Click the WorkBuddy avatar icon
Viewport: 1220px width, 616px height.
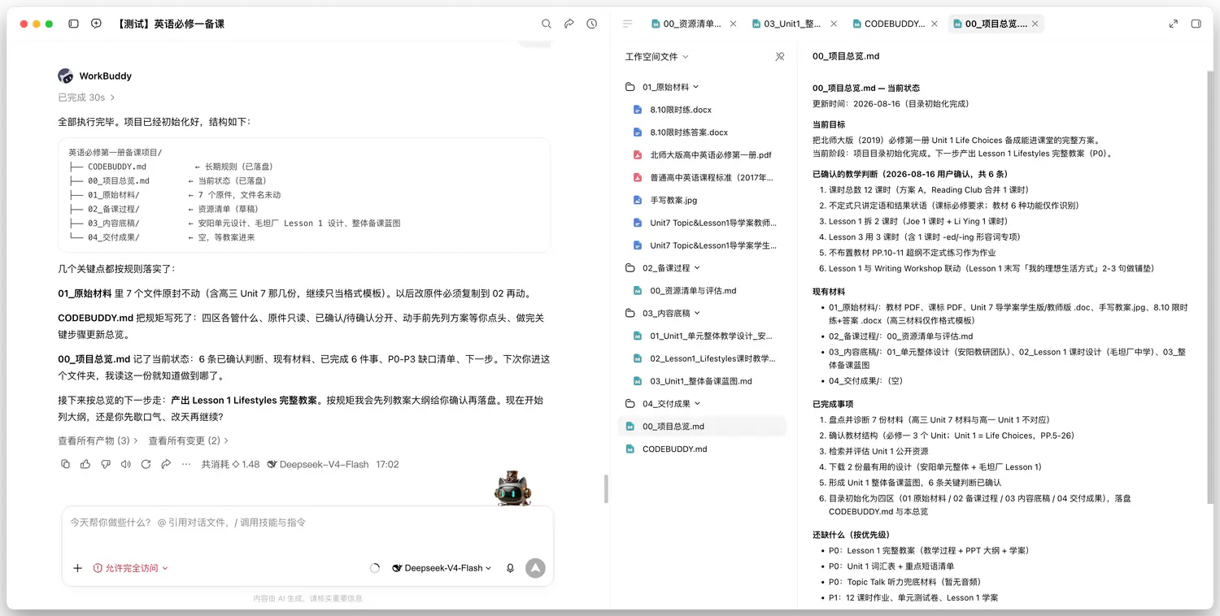pyautogui.click(x=66, y=76)
